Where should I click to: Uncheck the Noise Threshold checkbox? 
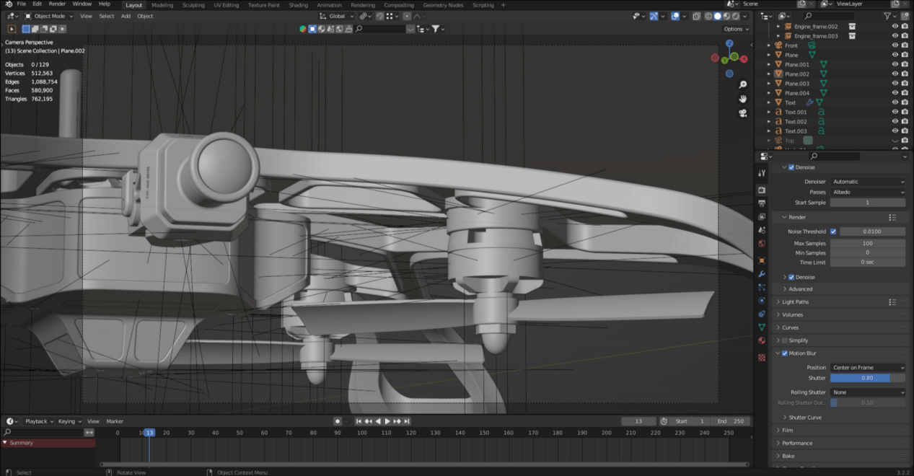click(833, 232)
